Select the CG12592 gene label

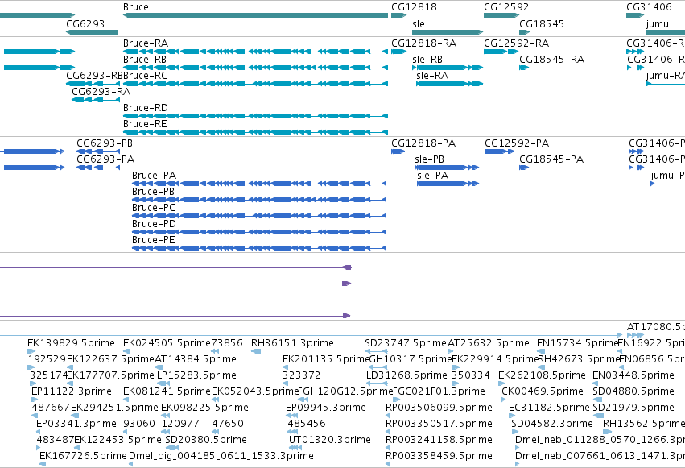pyautogui.click(x=505, y=7)
